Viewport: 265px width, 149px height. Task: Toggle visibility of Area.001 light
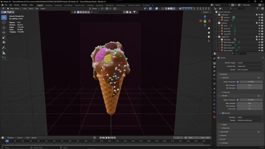pyautogui.click(x=259, y=28)
